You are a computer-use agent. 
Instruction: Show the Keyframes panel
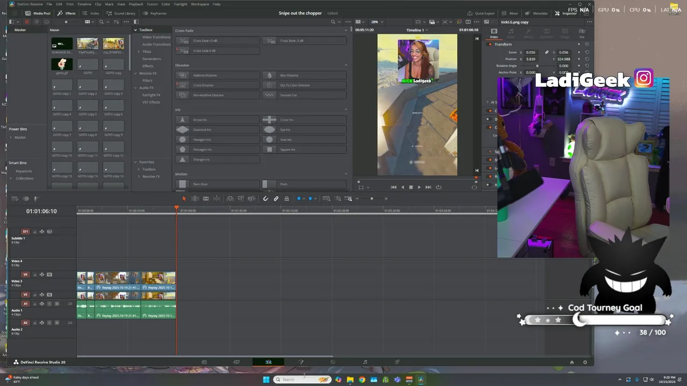pyautogui.click(x=155, y=13)
